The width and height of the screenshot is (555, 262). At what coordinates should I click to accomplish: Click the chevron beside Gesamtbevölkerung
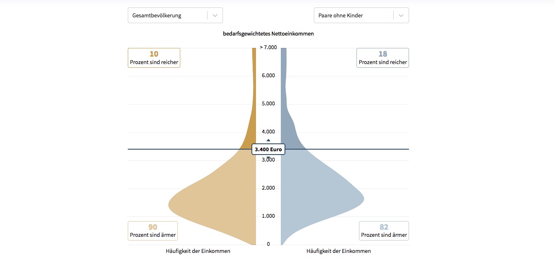[215, 15]
